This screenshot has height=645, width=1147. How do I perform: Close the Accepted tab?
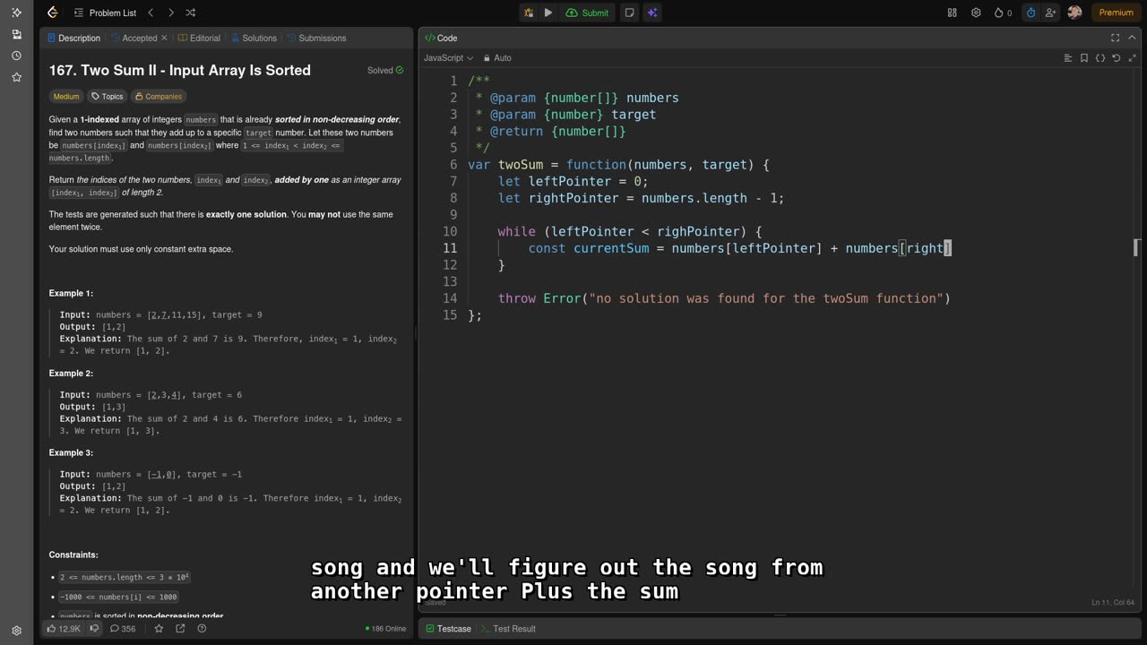[x=164, y=39]
